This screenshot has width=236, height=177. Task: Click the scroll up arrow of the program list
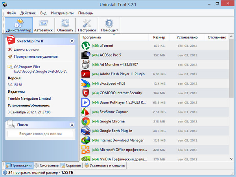pyautogui.click(x=232, y=36)
